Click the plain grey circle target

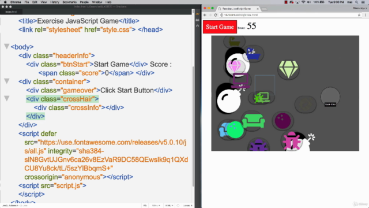(x=330, y=96)
